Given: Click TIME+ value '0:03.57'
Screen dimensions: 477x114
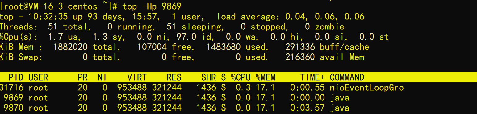Looking at the screenshot, I should 308,108.
